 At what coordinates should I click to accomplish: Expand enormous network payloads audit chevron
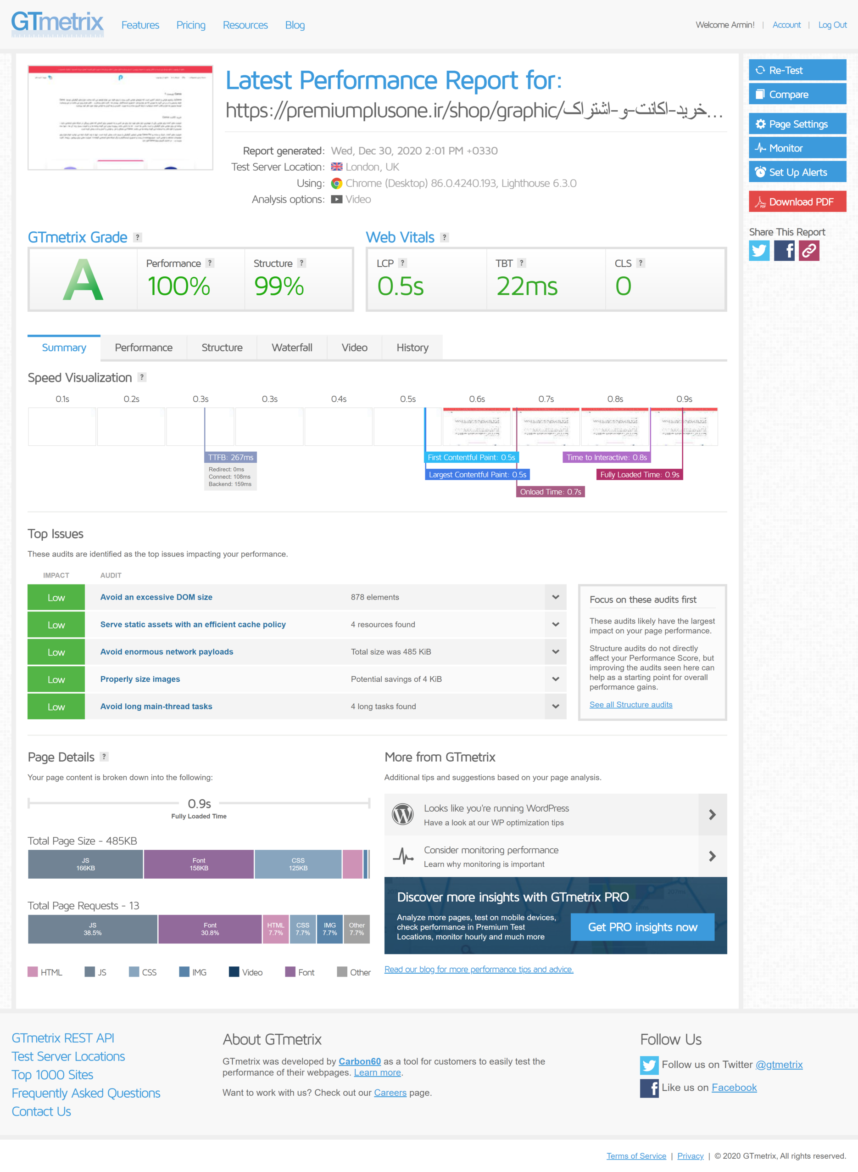coord(555,651)
